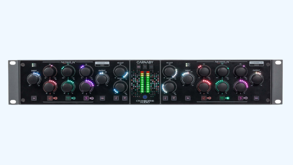Click Channel 2 red LO gain knob
This screenshot has width=293, height=165.
pyautogui.click(x=204, y=87)
